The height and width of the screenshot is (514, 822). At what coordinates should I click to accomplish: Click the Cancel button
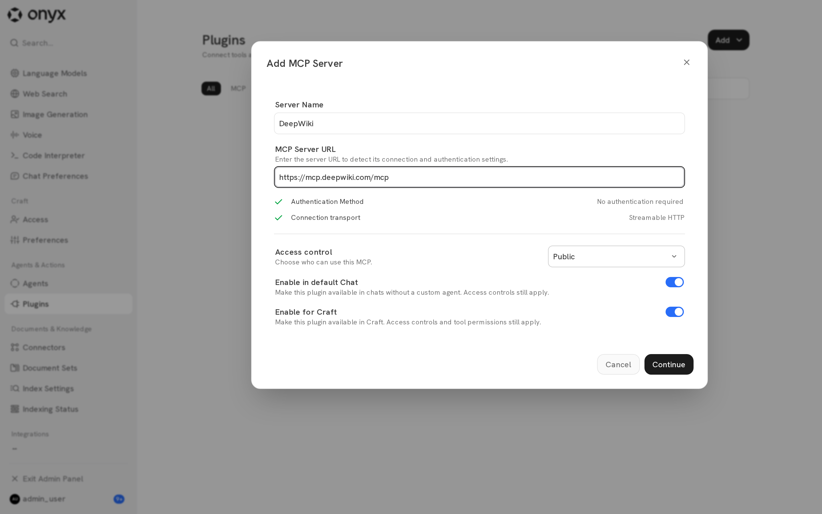tap(618, 364)
